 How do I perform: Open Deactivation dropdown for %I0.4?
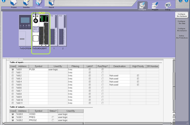pyautogui.click(x=120, y=82)
